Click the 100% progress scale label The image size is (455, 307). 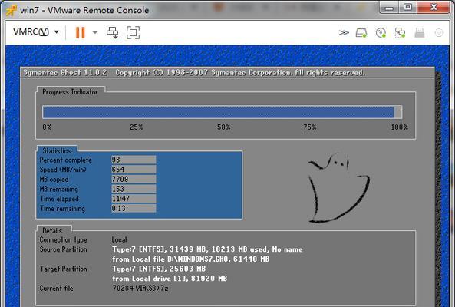pyautogui.click(x=399, y=127)
